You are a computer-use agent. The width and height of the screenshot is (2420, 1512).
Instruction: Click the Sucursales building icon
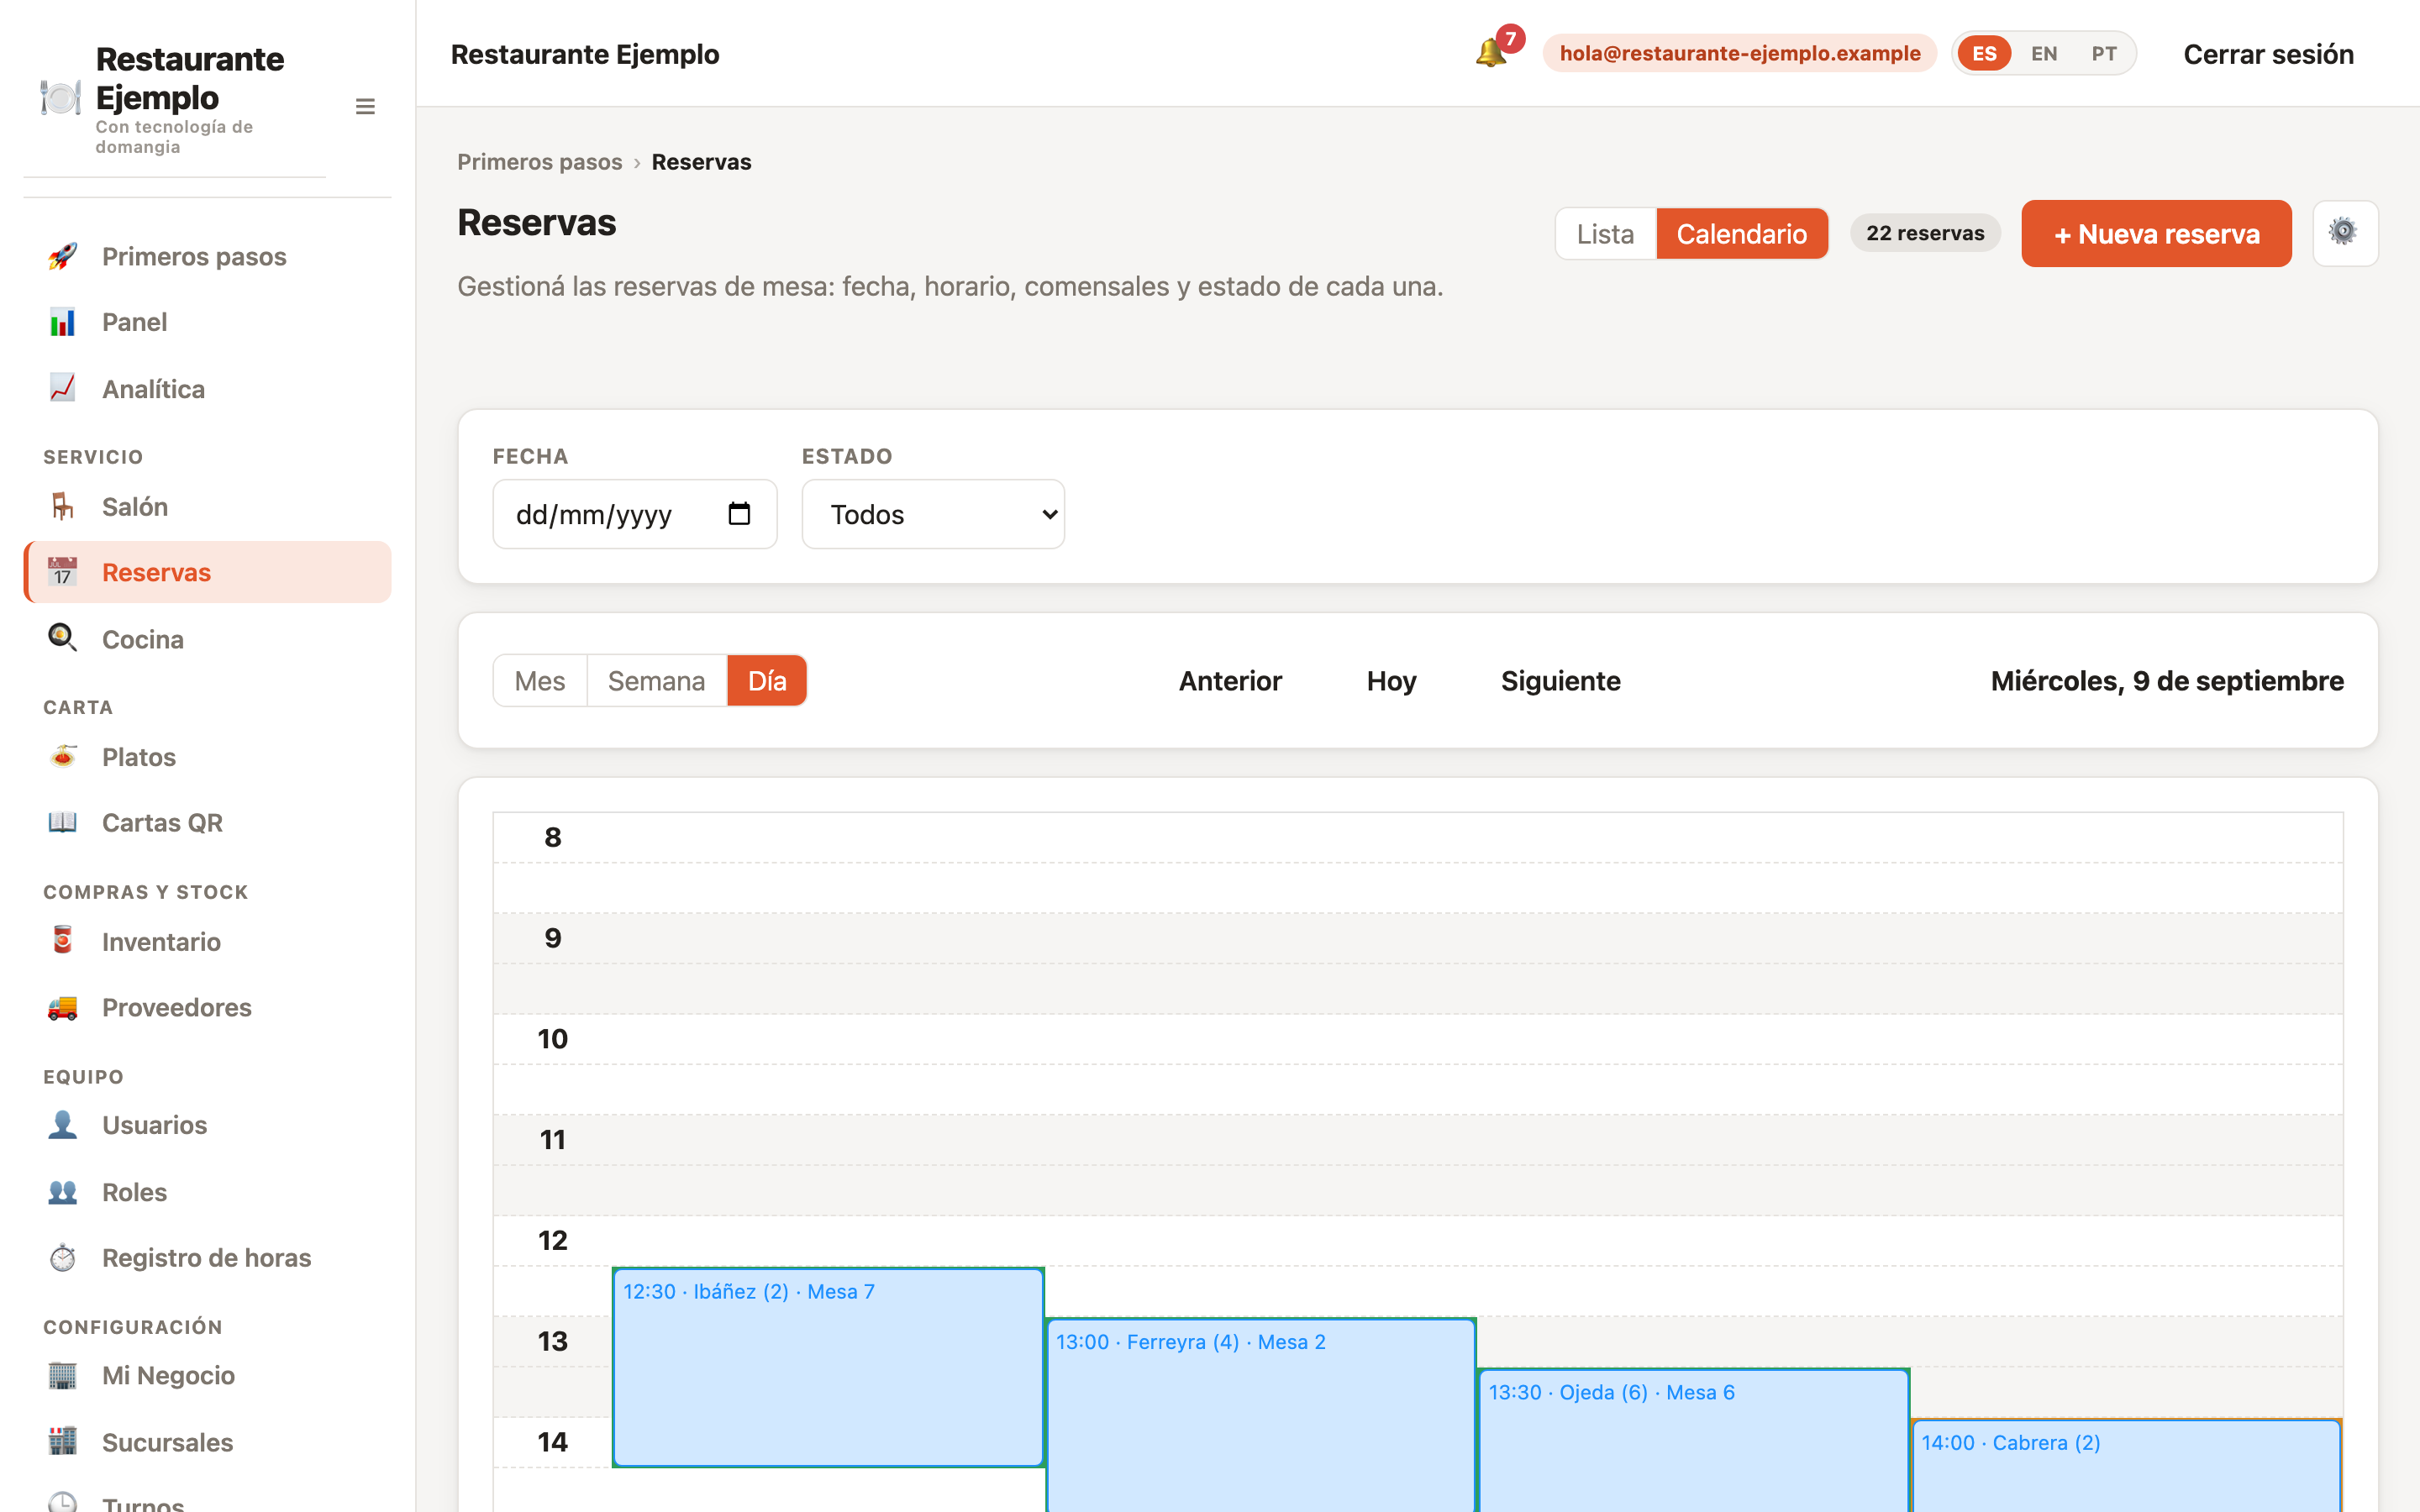(x=62, y=1441)
